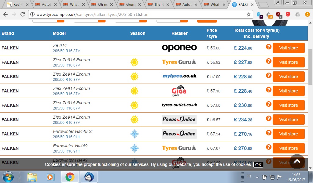This screenshot has height=183, width=313.
Task: Click the browser back arrow
Action: pos(6,14)
